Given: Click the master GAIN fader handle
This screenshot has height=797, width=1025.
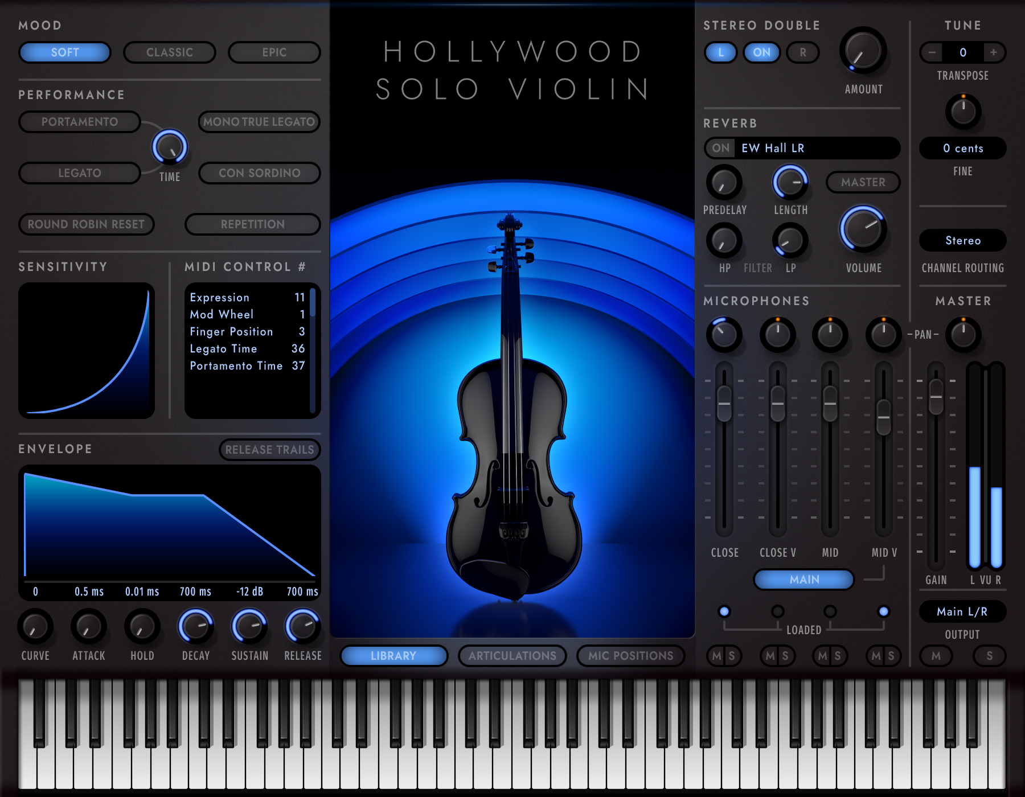Looking at the screenshot, I should point(936,397).
